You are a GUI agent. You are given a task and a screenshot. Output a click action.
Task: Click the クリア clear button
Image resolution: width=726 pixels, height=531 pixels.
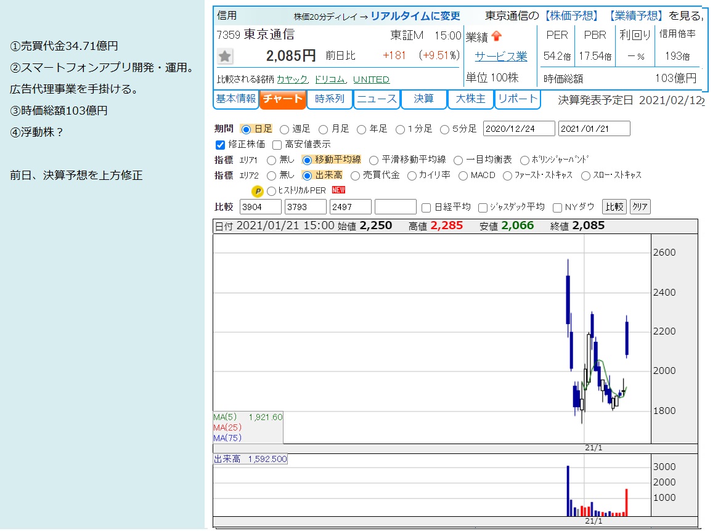click(x=640, y=206)
